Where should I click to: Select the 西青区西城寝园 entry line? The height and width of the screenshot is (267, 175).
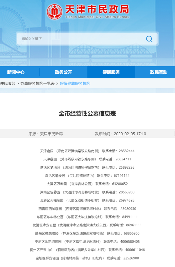[87, 209]
